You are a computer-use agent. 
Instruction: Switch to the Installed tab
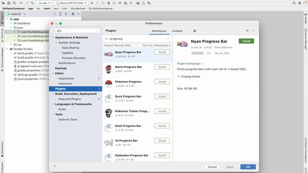coord(177,31)
